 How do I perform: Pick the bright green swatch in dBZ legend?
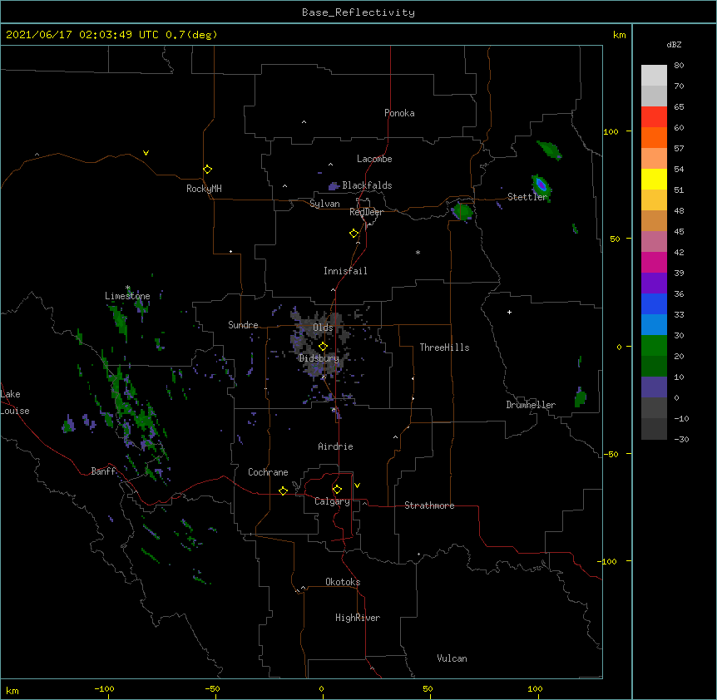[654, 346]
